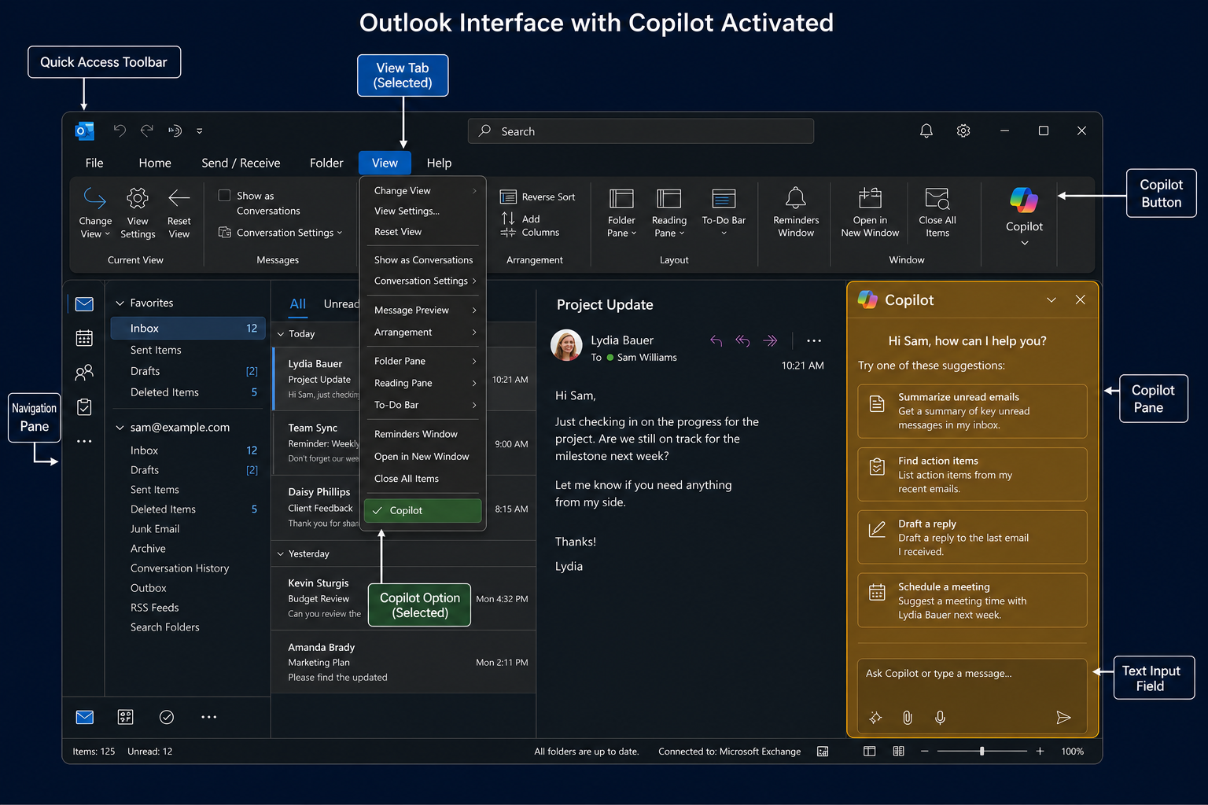Collapse the Favorites folder group

[120, 303]
